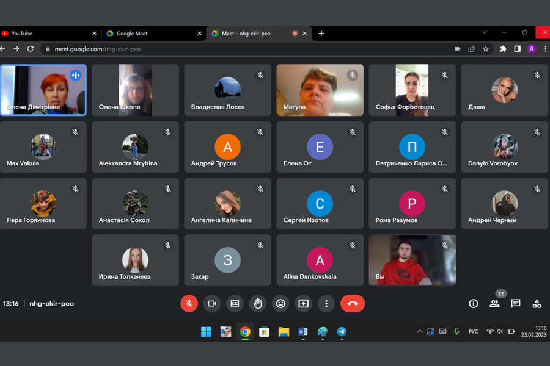This screenshot has height=366, width=550.
Task: Unmute your microphone in the Meet toolbar
Action: pos(189,303)
